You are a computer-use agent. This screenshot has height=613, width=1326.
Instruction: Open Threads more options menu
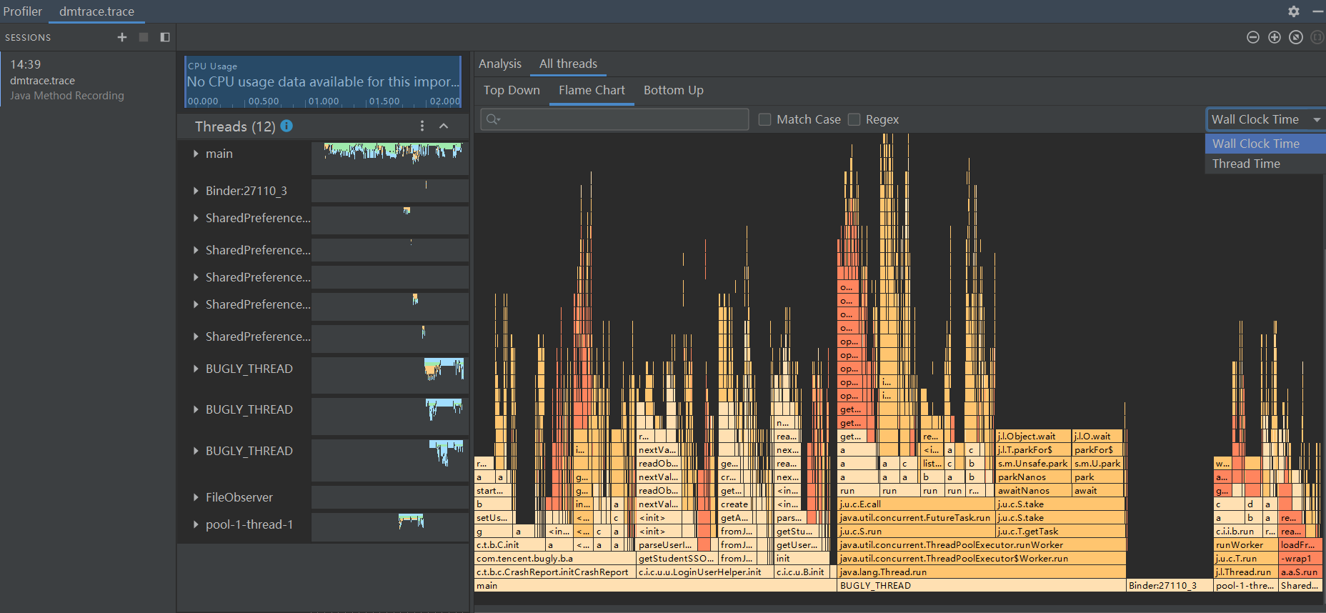point(422,126)
